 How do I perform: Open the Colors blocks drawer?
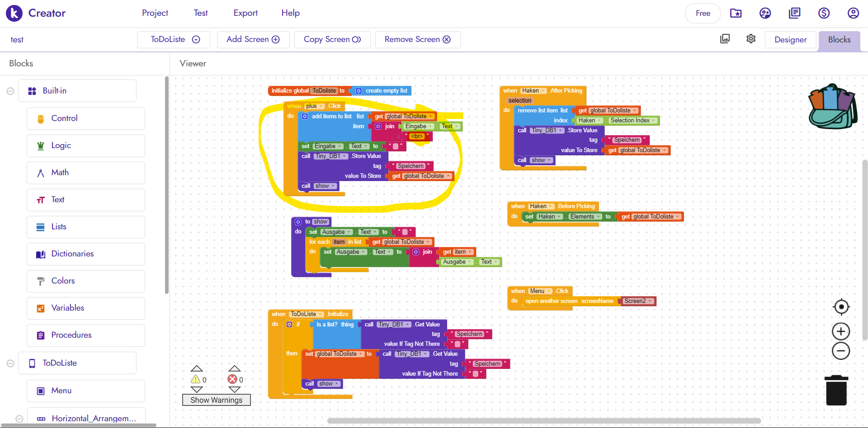(x=85, y=281)
